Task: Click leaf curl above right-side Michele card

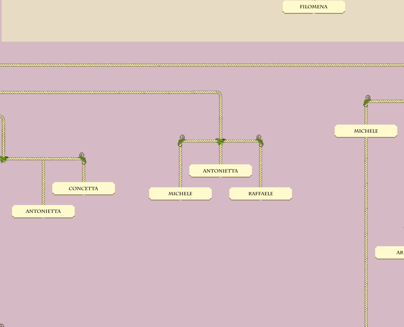Action: pos(367,101)
